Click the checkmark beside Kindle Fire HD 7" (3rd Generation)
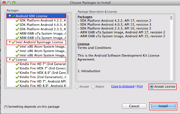180x114 pixels. [x=17, y=64]
